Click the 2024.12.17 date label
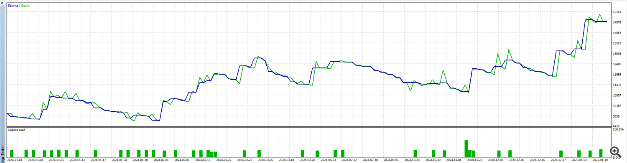 click(x=558, y=160)
